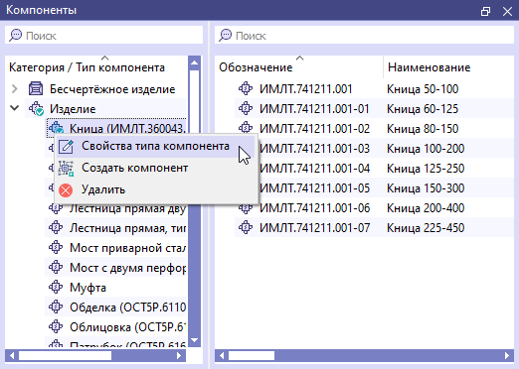Image resolution: width=519 pixels, height=369 pixels.
Task: Select 'Обделка (ОСТ5Р.6110' component type
Action: coord(127,307)
